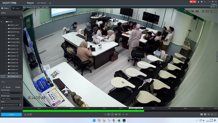218x123 pixels.
Task: Step forward one frame
Action: click(x=120, y=114)
